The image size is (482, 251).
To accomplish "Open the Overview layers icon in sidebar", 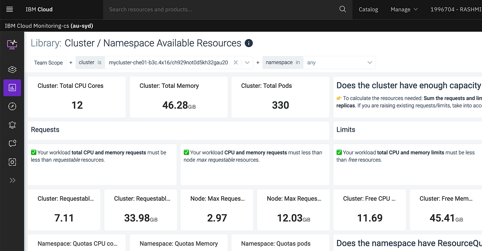I will click(12, 69).
